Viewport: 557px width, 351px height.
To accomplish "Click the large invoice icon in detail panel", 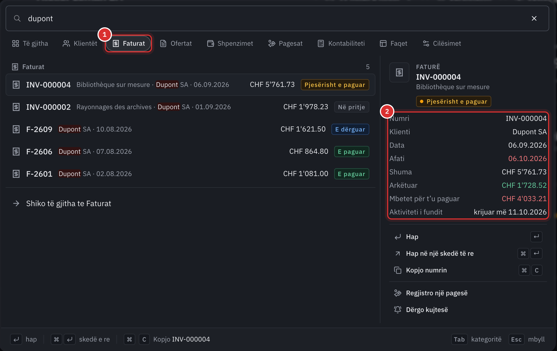I will coord(399,72).
